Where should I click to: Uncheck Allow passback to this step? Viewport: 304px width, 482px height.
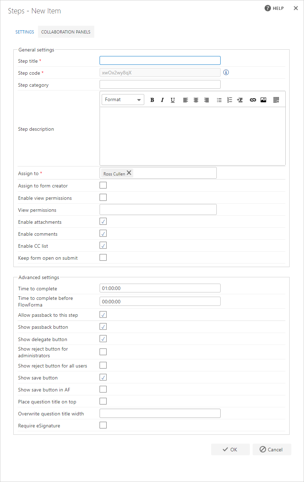tap(103, 315)
